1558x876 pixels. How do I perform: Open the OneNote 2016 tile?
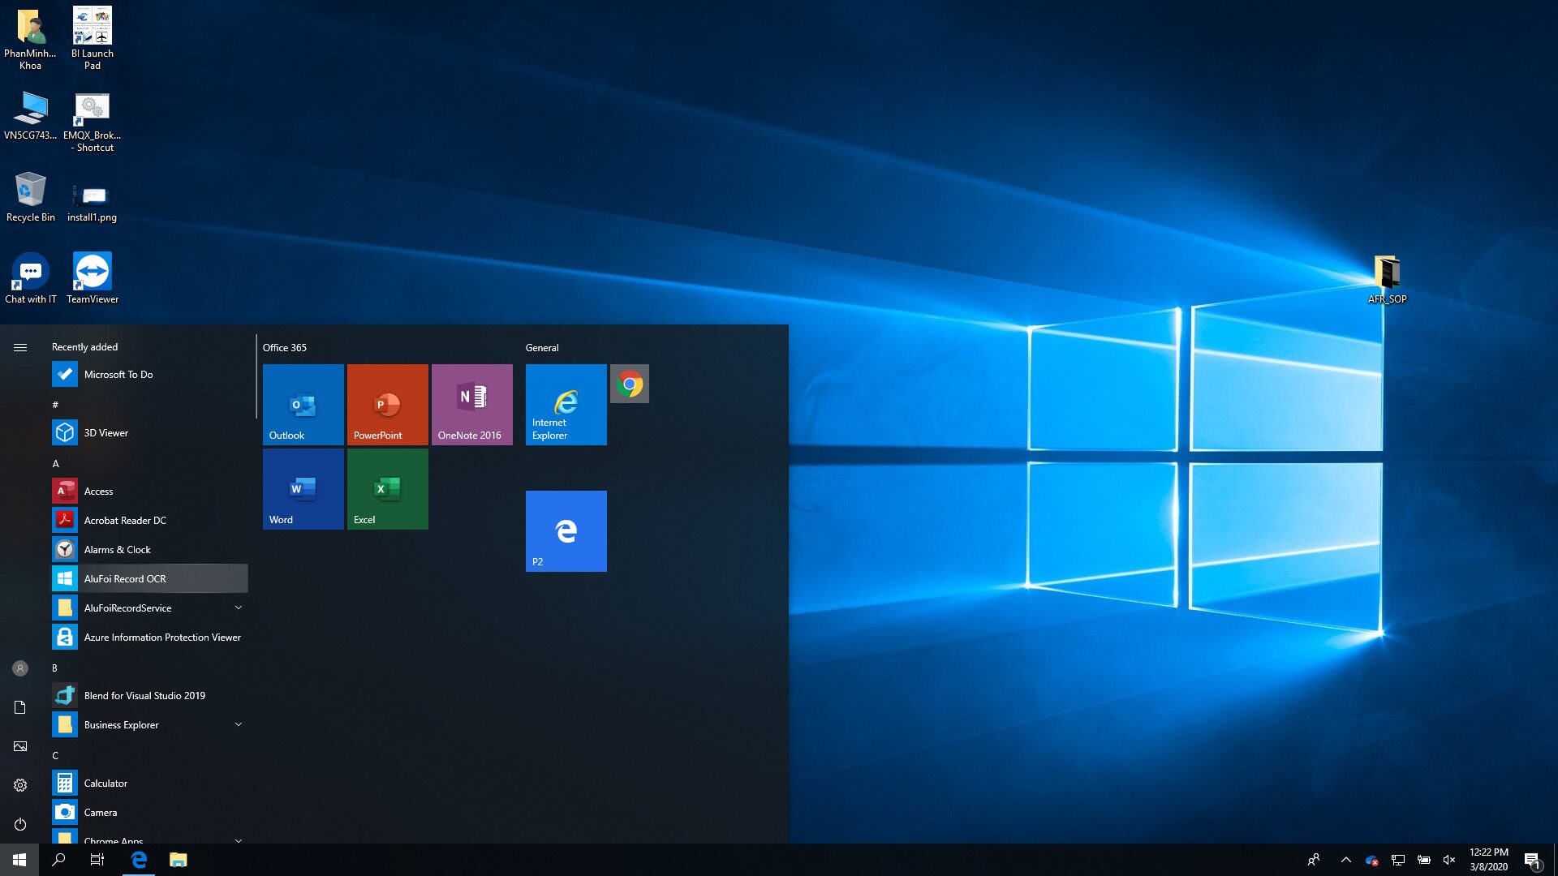pyautogui.click(x=471, y=404)
